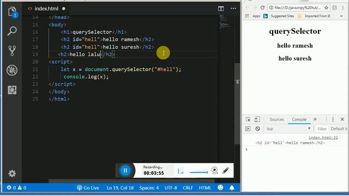Open notifications bell in status bar
This screenshot has width=349, height=196.
(232, 188)
